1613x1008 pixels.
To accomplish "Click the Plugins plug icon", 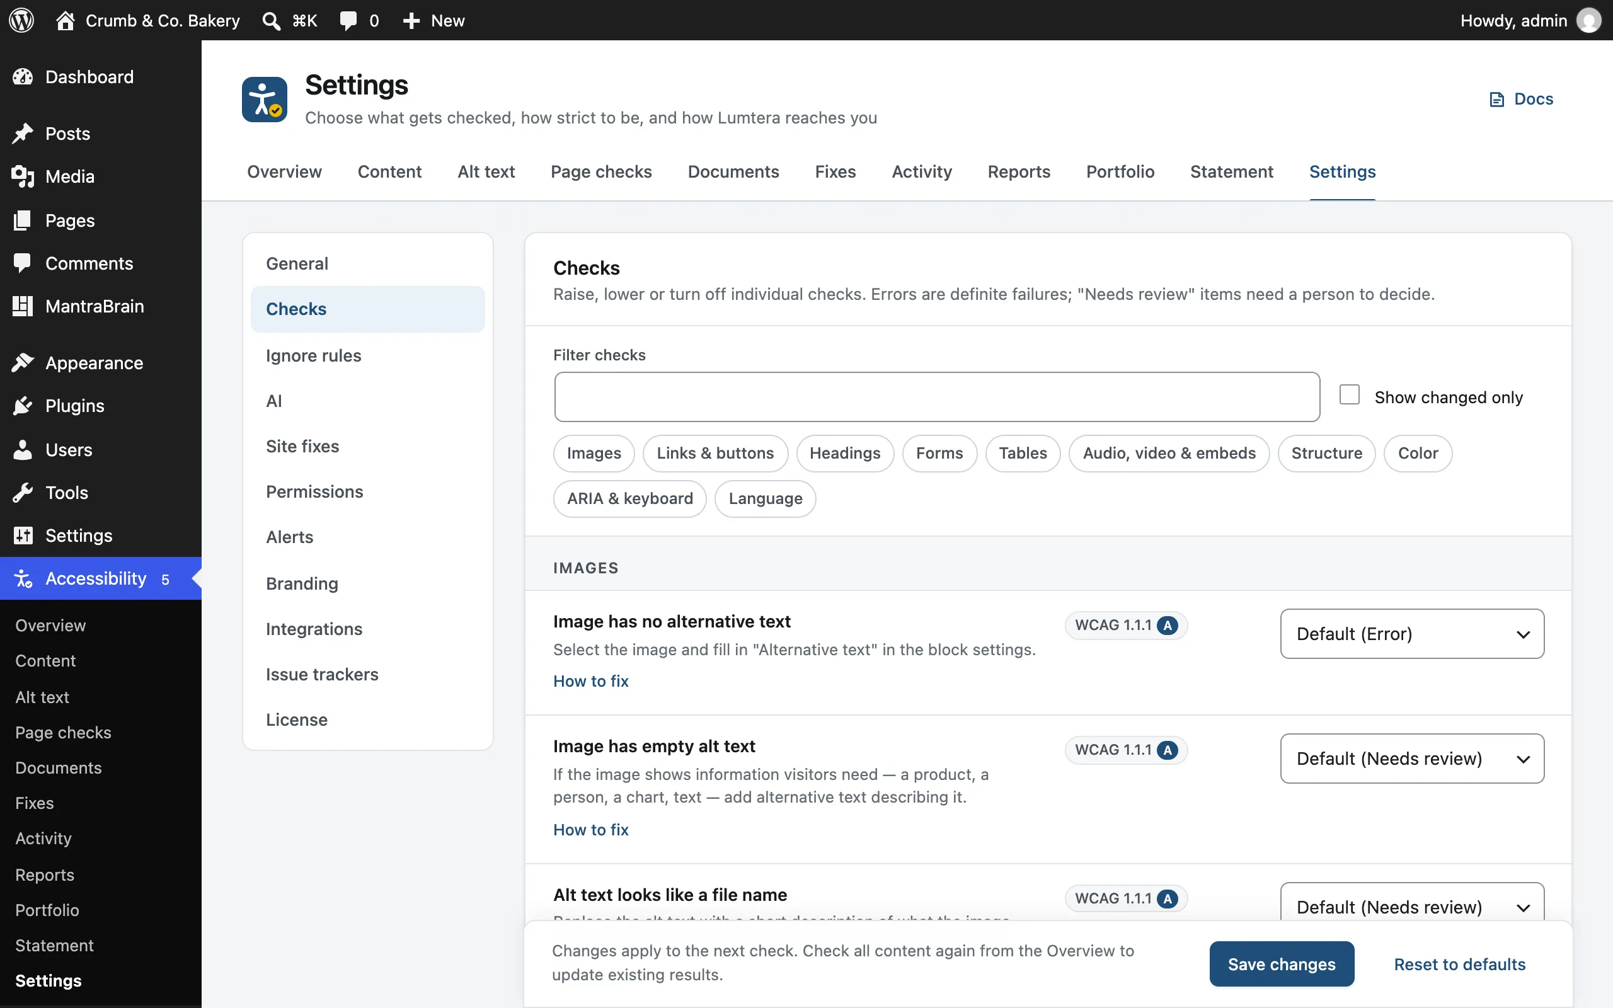I will click(23, 406).
